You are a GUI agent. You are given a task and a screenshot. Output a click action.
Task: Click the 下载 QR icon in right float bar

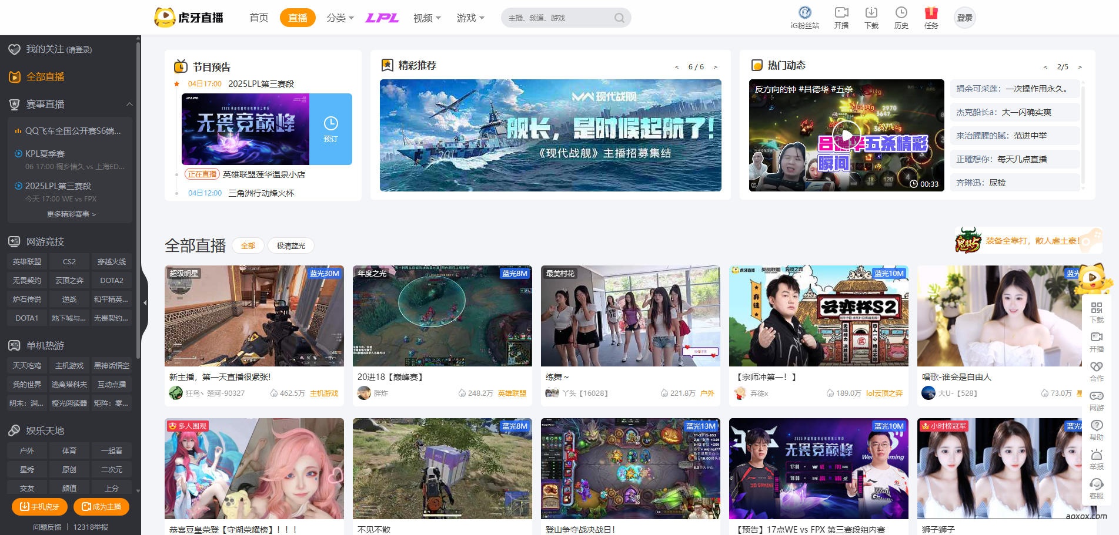coord(1097,308)
